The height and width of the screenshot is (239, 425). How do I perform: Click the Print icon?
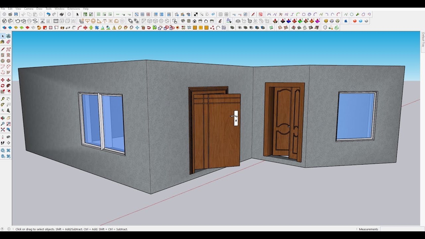pyautogui.click(x=61, y=14)
